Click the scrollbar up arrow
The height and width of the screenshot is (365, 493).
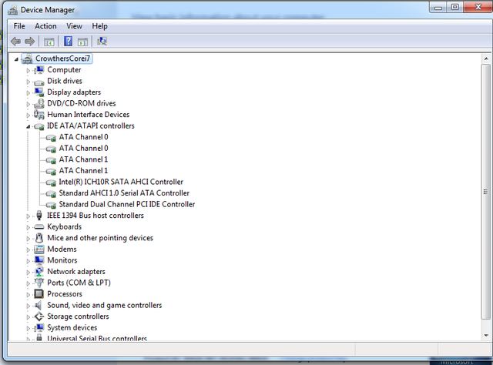click(486, 59)
